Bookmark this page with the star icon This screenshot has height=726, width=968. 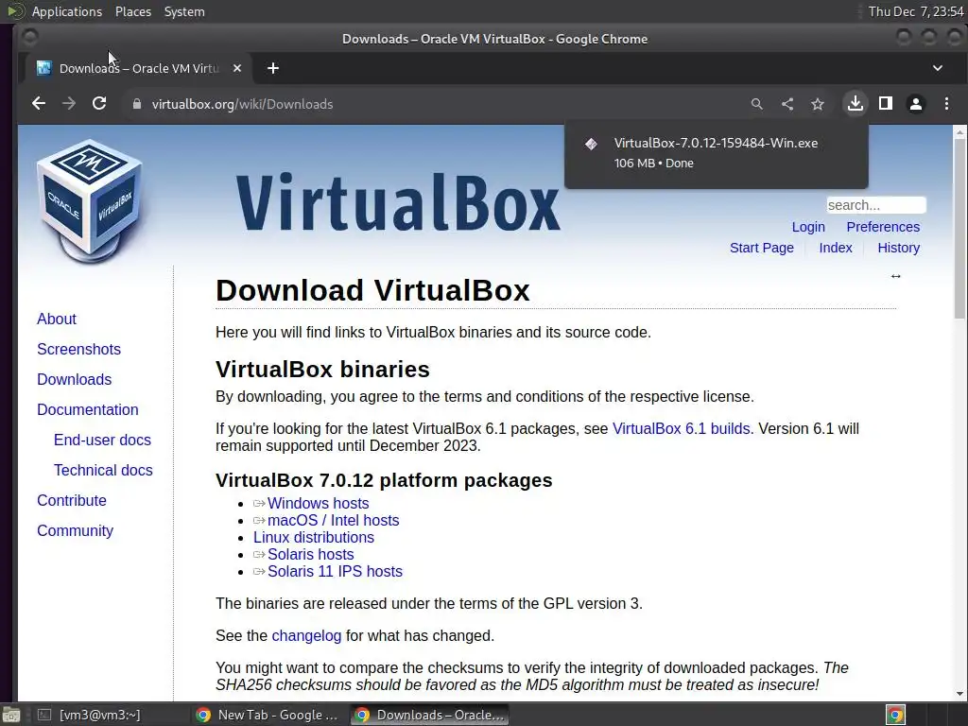tap(818, 104)
